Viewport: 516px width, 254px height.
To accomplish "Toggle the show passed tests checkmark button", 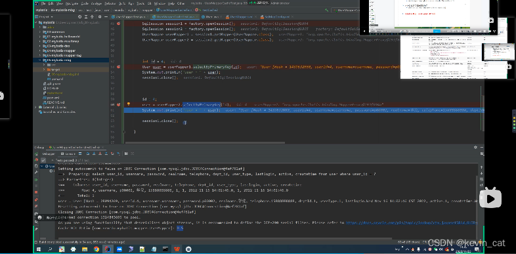I will click(x=43, y=160).
